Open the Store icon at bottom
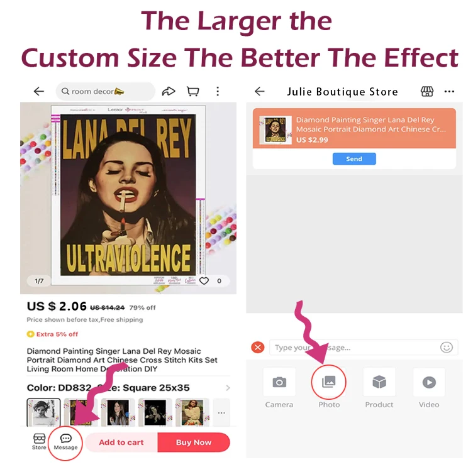This screenshot has height=467, width=473. click(39, 442)
